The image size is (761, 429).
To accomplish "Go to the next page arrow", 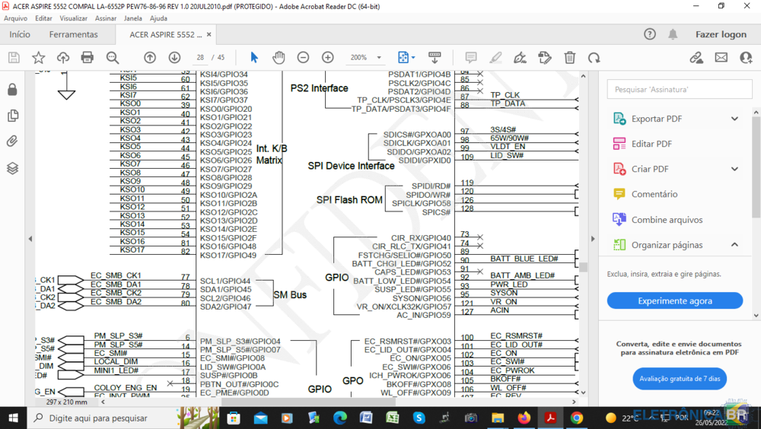I will tap(174, 58).
